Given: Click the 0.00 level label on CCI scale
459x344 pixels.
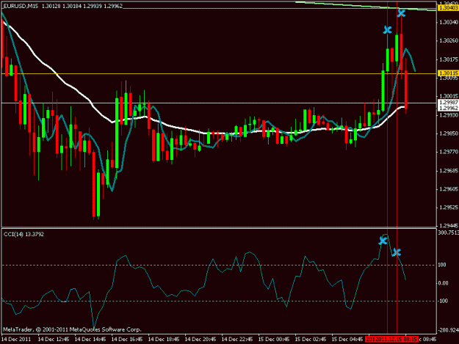Looking at the screenshot, I should 443,283.
